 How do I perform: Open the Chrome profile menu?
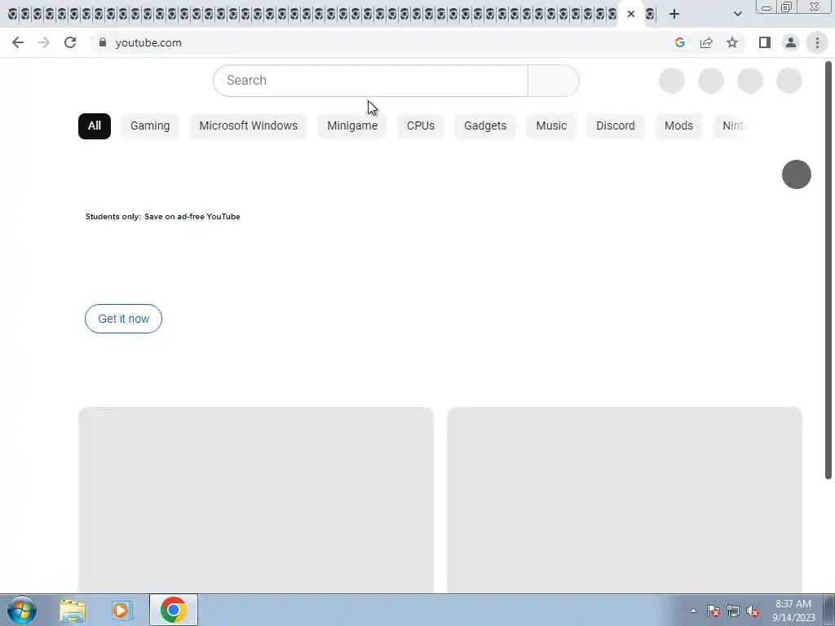[x=791, y=42]
